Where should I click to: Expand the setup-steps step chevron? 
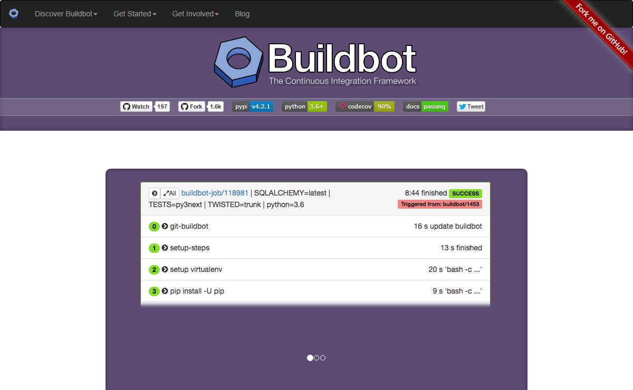(x=164, y=248)
